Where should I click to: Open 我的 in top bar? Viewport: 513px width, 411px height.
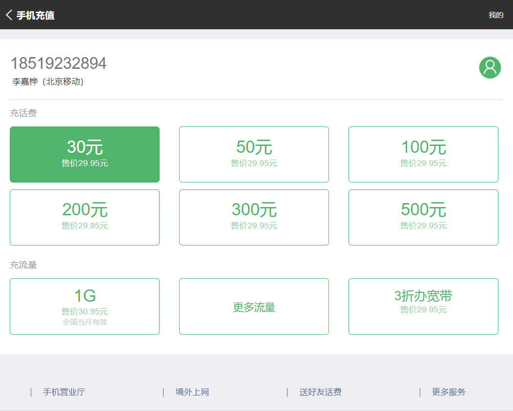(495, 15)
